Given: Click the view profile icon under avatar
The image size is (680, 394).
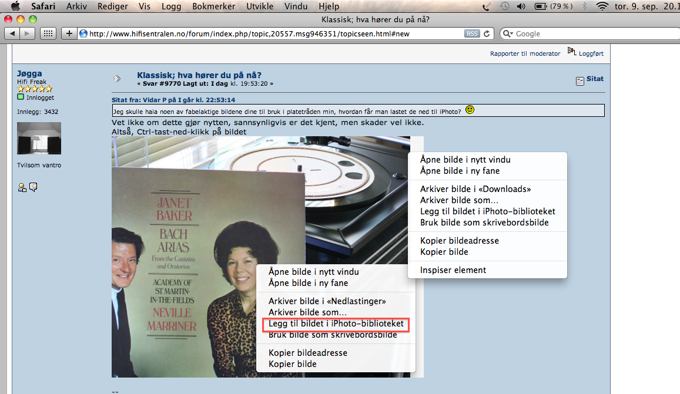Looking at the screenshot, I should tap(22, 187).
